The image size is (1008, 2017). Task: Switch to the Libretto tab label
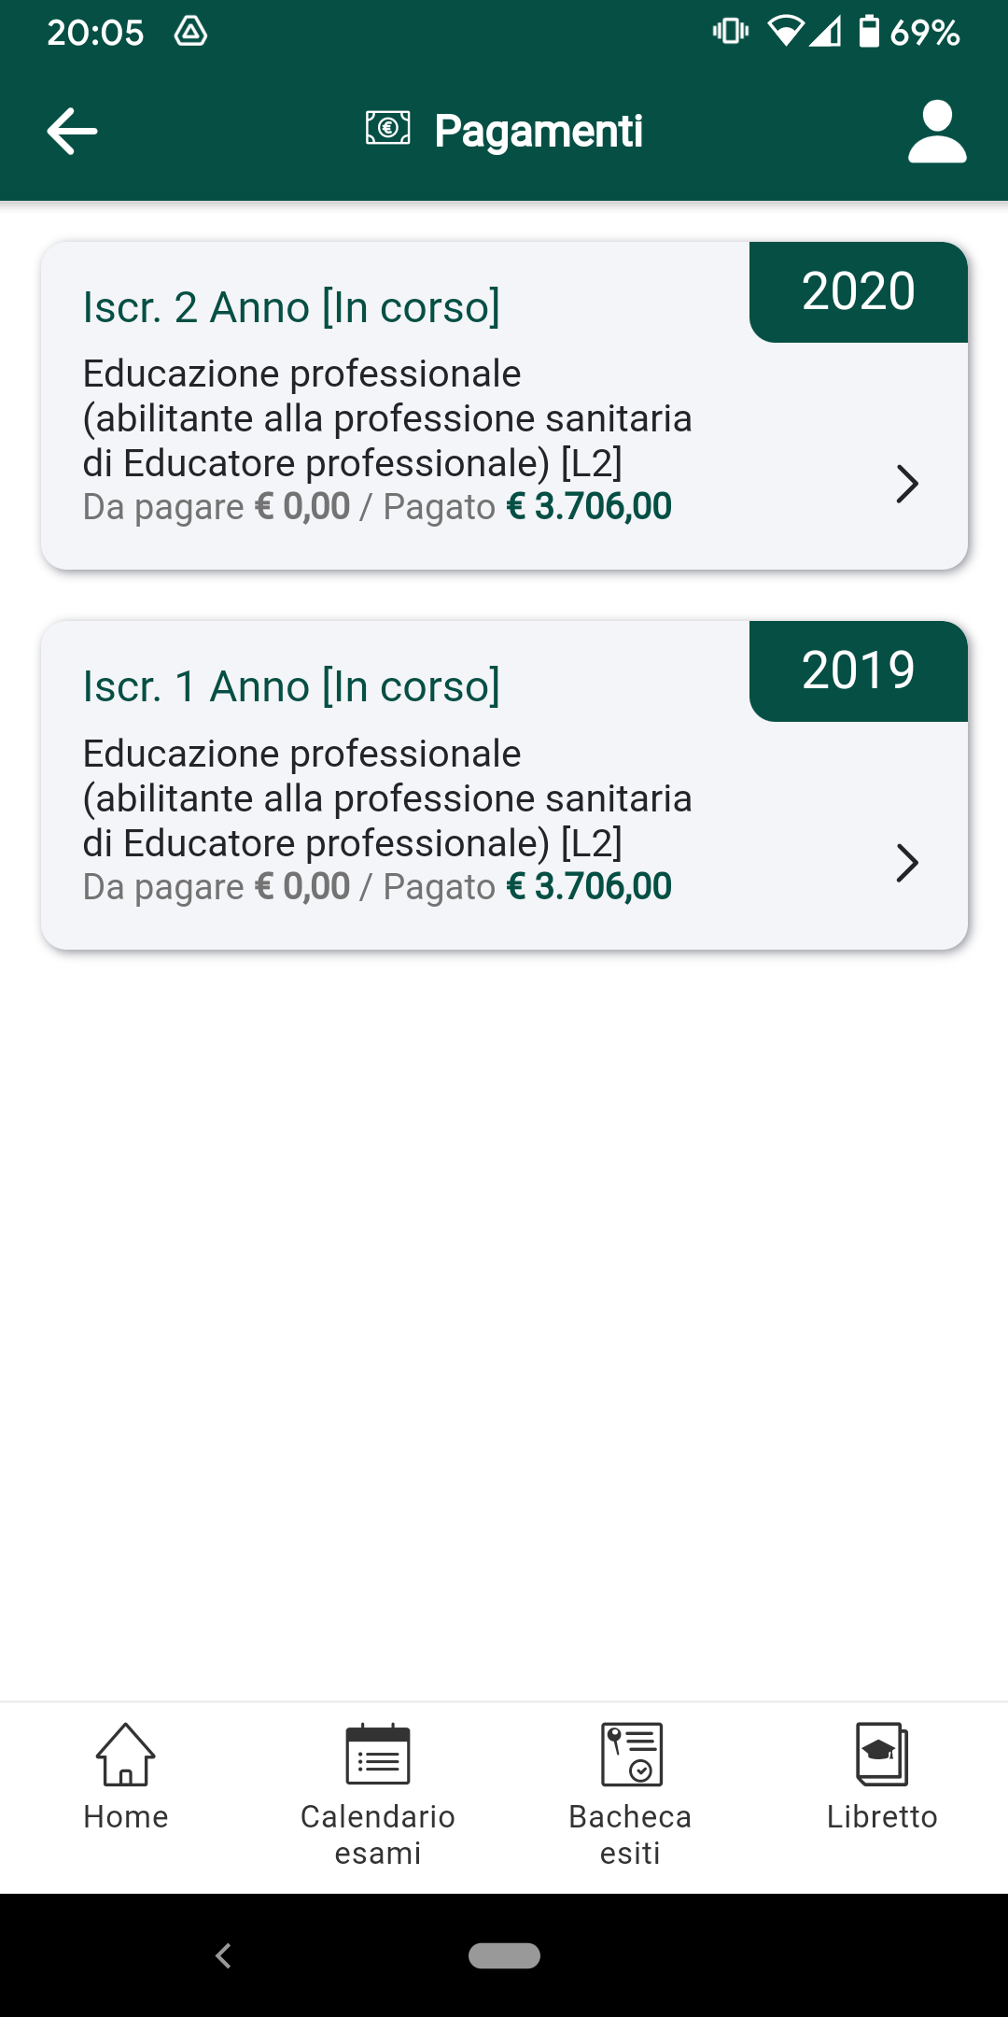882,1816
